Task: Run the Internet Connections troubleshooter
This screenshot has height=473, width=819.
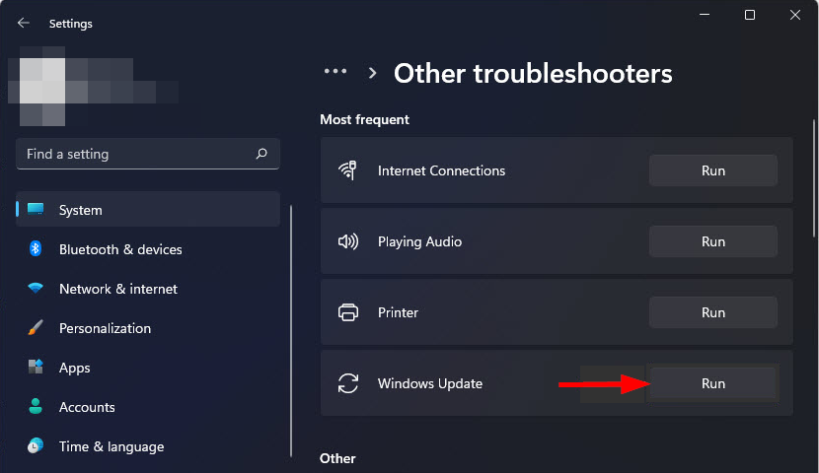Action: (x=712, y=170)
